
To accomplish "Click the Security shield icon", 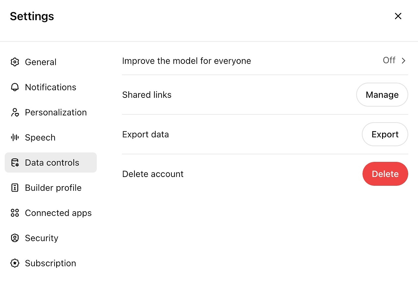I will pos(15,238).
